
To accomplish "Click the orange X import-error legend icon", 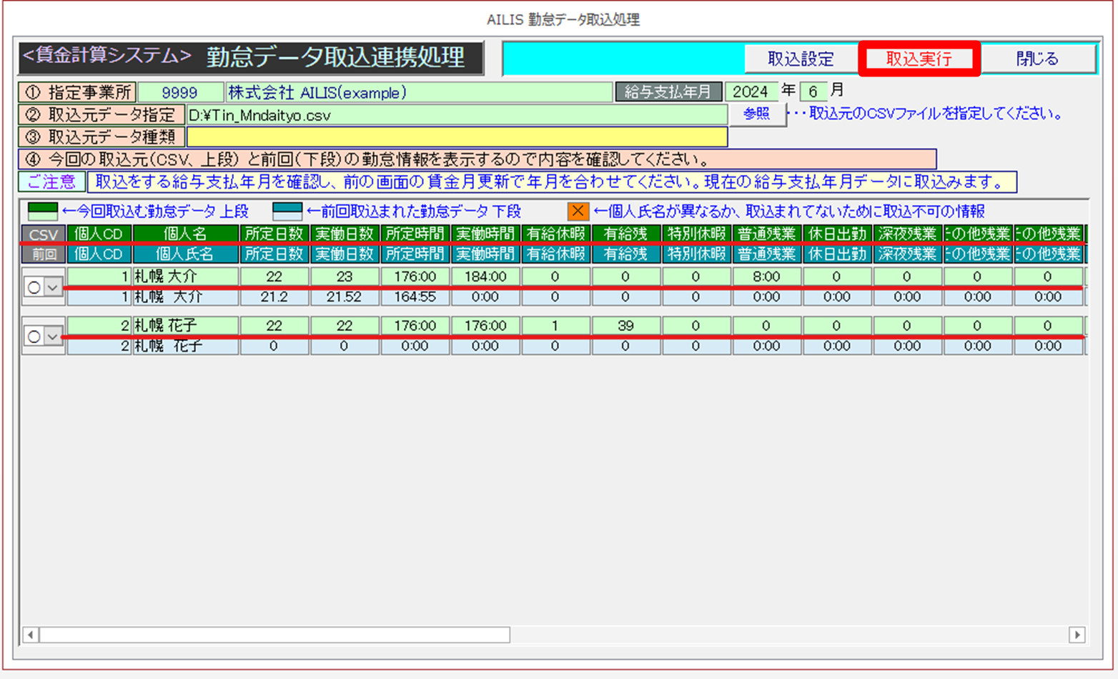I will pyautogui.click(x=578, y=212).
